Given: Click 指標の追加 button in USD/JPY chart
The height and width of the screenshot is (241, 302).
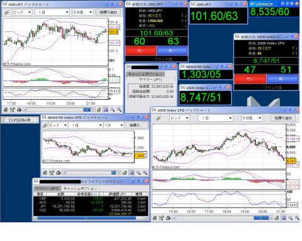Looking at the screenshot, I should [108, 13].
